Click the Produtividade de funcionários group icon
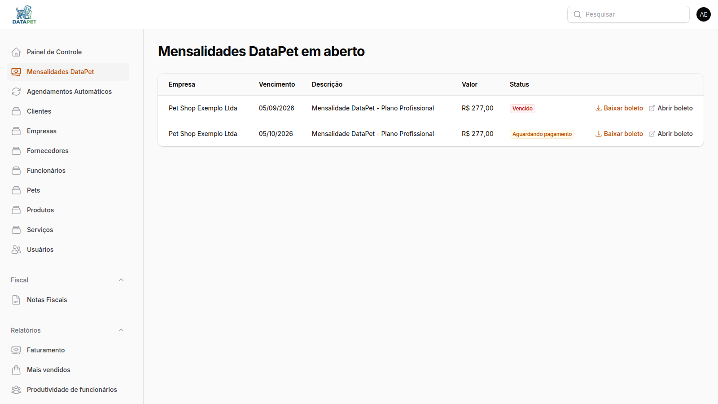This screenshot has width=718, height=404. point(16,390)
